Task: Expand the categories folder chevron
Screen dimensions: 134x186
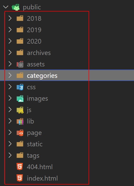Action: tap(10, 75)
